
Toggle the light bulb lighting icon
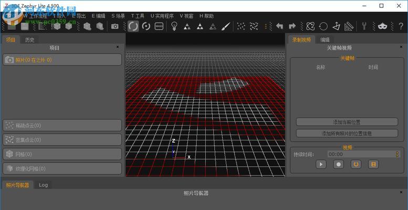coord(174,26)
